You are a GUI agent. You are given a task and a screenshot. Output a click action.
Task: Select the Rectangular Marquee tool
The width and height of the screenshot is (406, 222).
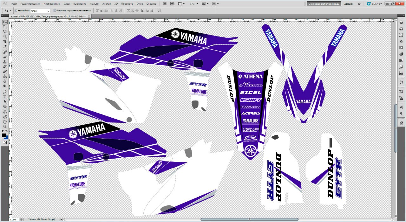[5, 27]
